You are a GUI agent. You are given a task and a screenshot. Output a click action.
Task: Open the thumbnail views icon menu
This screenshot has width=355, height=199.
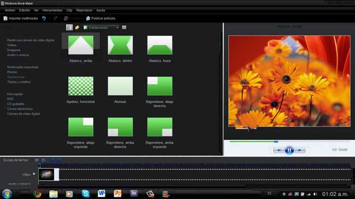[x=124, y=27]
